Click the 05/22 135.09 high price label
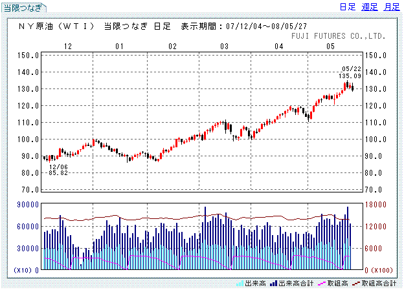This screenshot has width=404, height=290. click(x=350, y=72)
